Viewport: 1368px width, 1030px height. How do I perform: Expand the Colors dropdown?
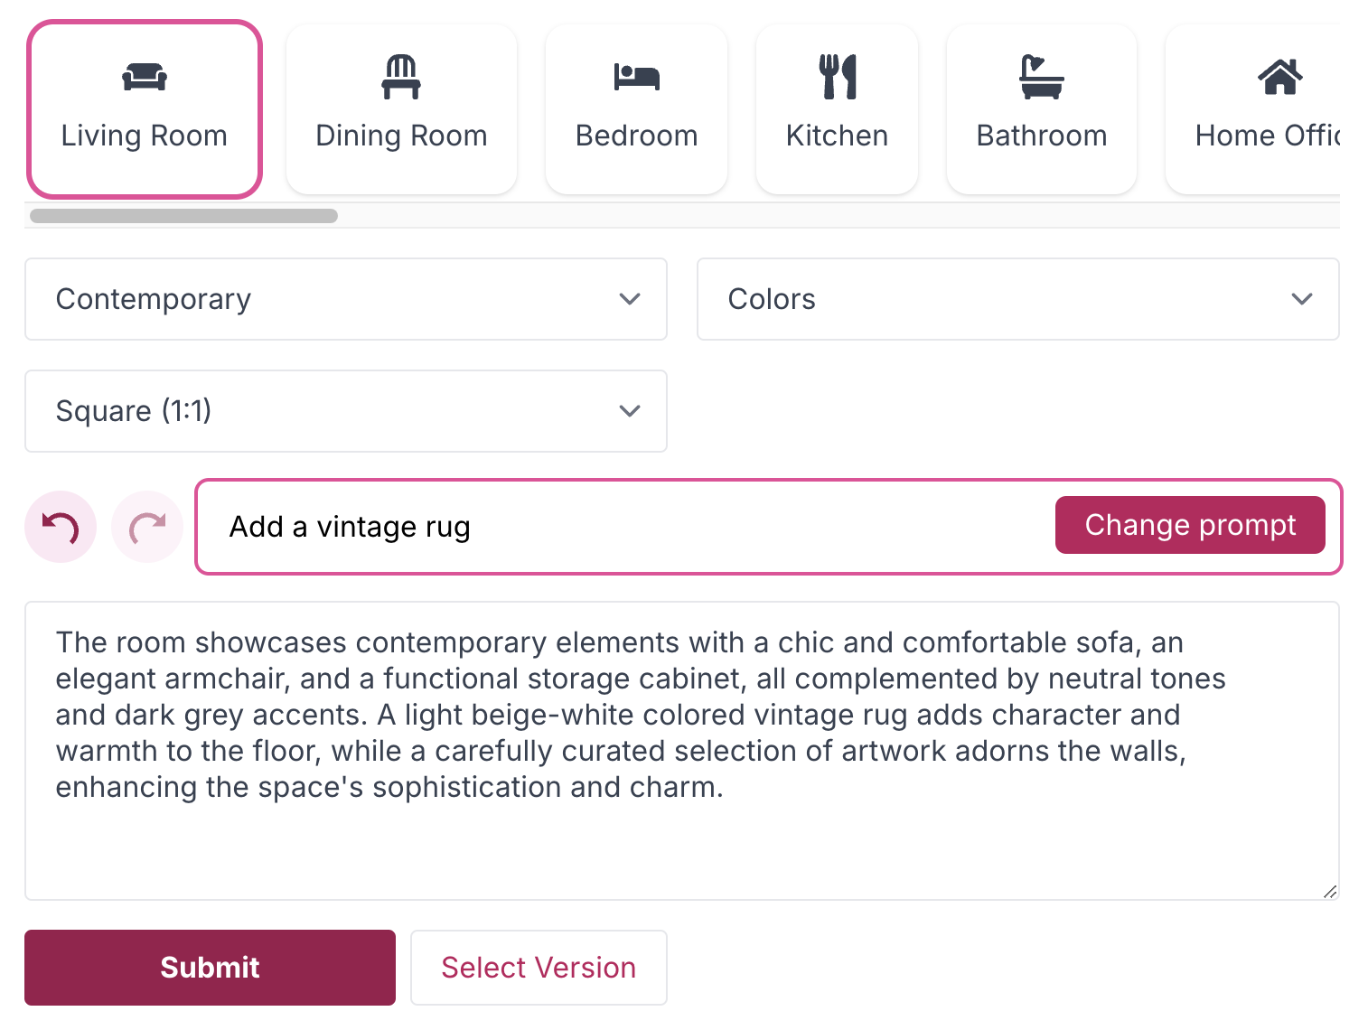tap(1017, 299)
